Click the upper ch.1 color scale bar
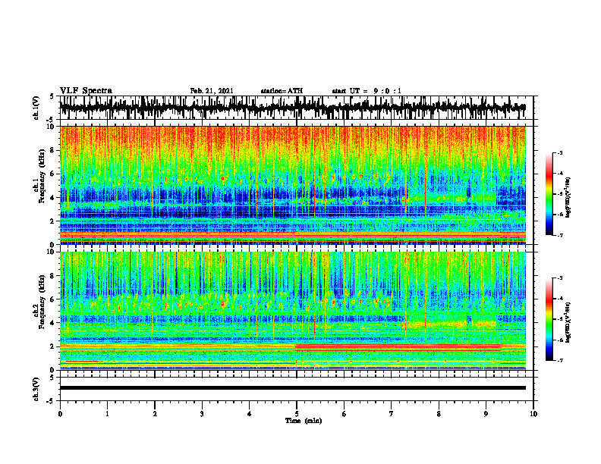Viewport: 601px width, 464px height. [549, 194]
